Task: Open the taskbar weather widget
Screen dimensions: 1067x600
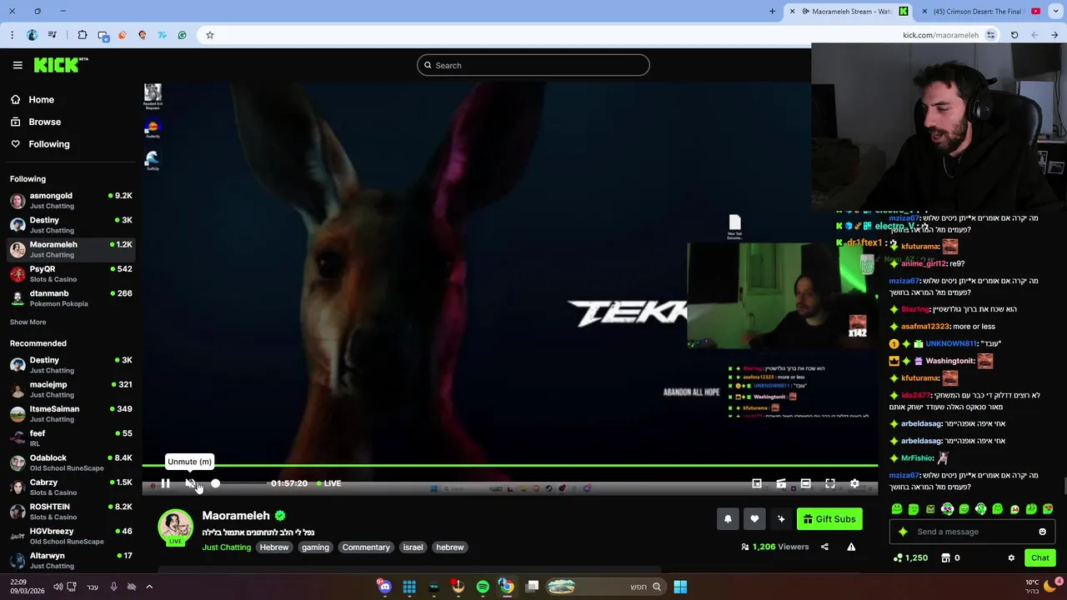Action: (x=1042, y=587)
